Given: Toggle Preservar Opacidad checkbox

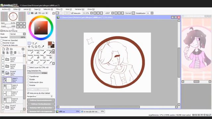Looking at the screenshot, I should pos(2,40).
